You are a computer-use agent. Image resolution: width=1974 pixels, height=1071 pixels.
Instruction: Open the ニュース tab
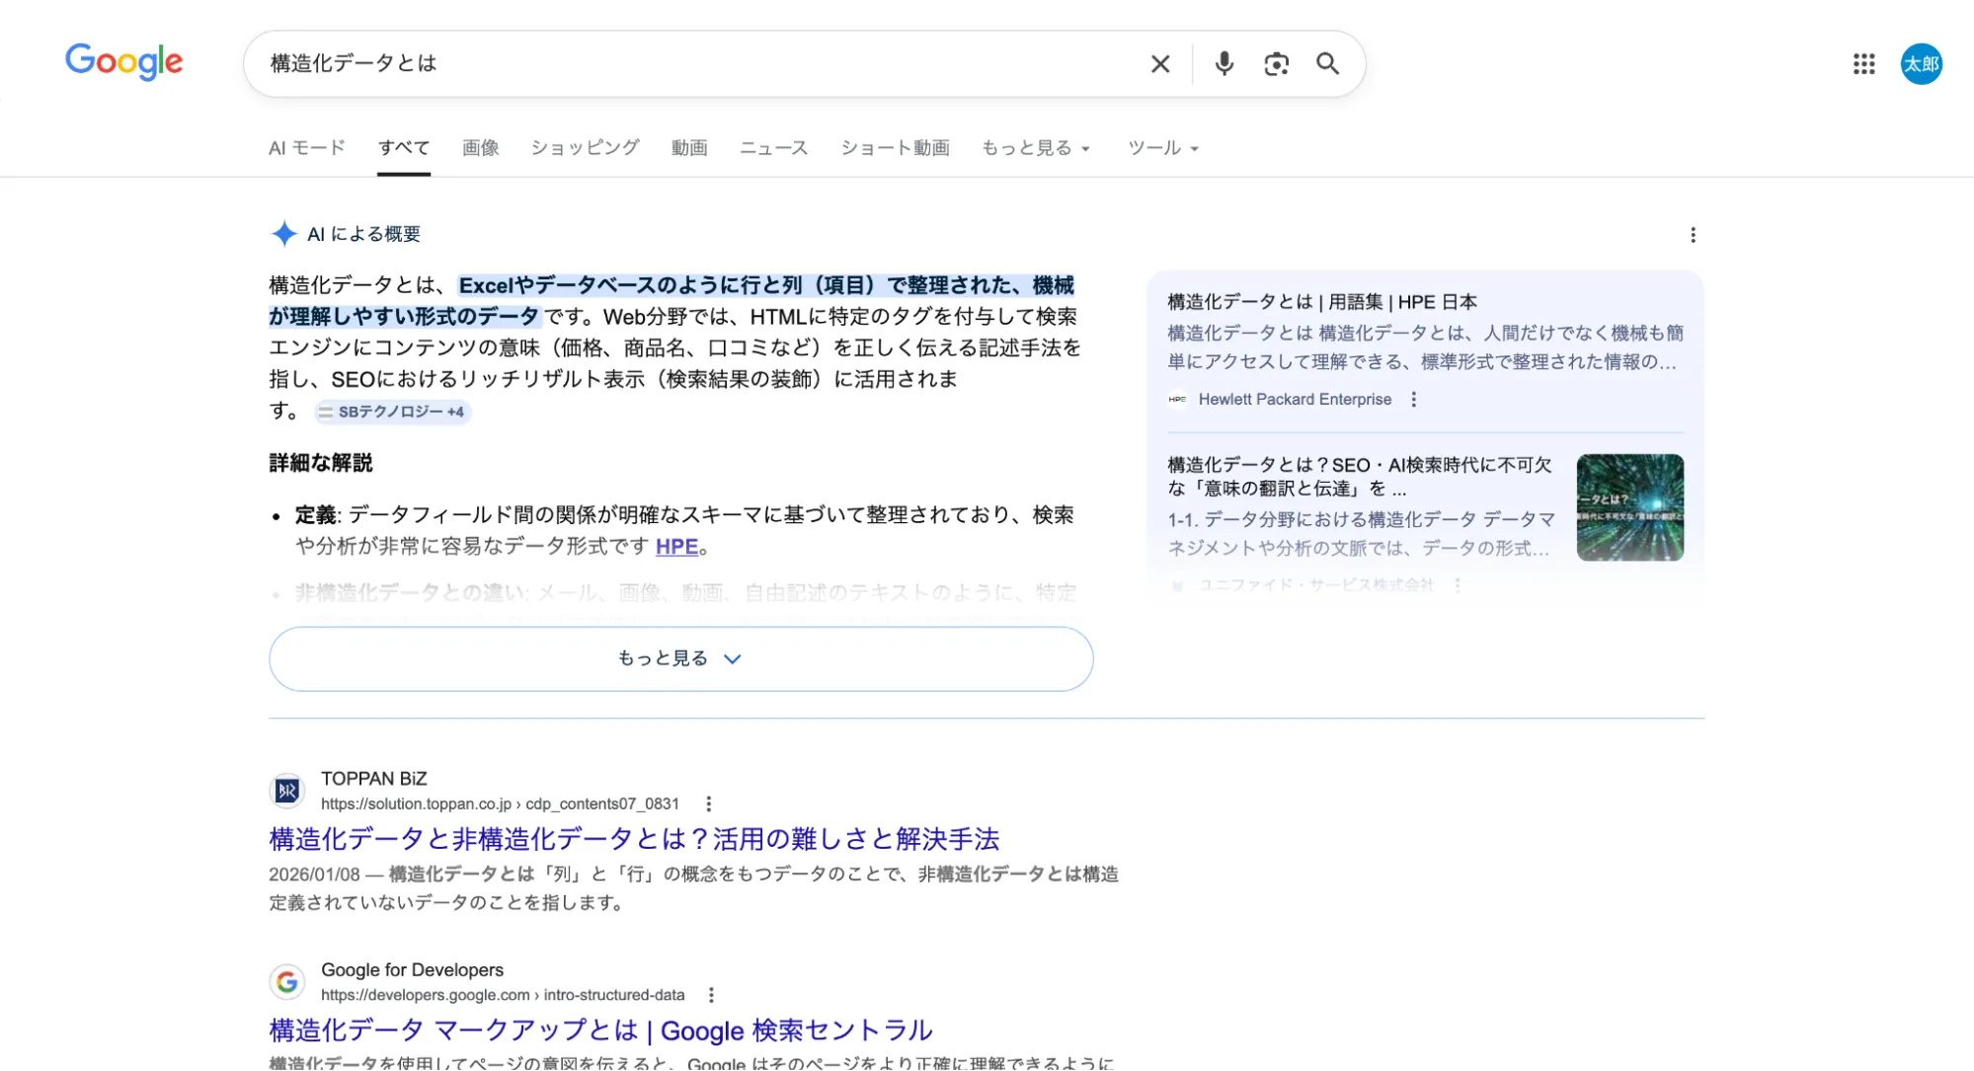coord(773,148)
